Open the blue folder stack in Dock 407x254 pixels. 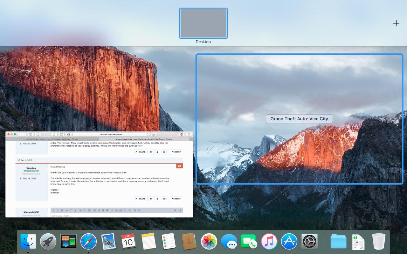338,242
